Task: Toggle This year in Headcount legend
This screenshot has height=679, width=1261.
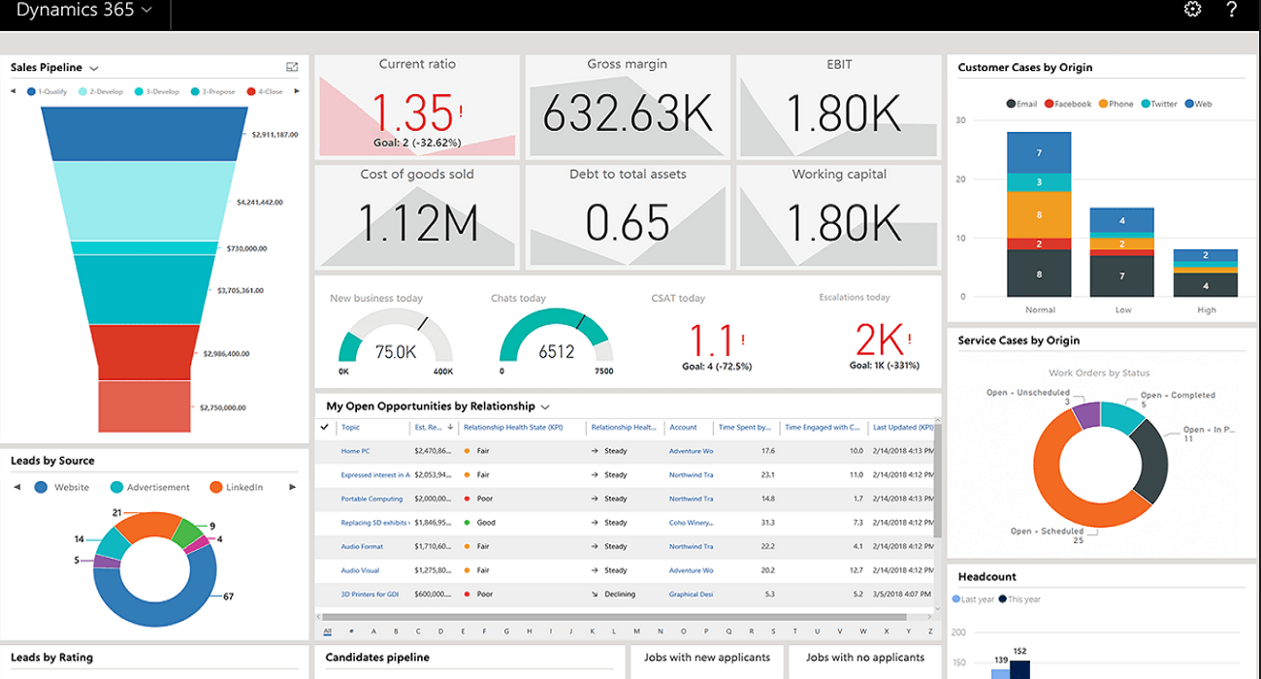Action: 1018,599
